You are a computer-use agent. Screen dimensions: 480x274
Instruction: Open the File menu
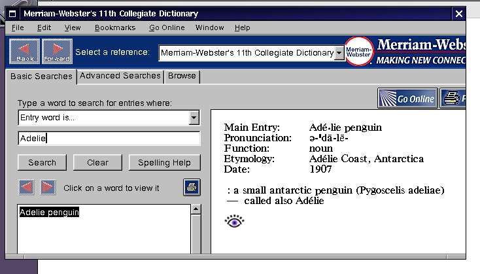[x=18, y=27]
